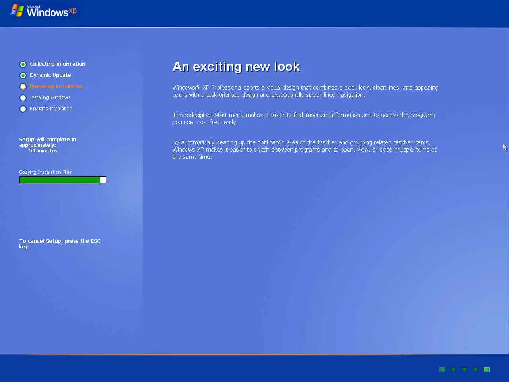Screen dimensions: 509x382
Task: Click the 'Setup will complete in approximately' text
Action: tap(48, 142)
